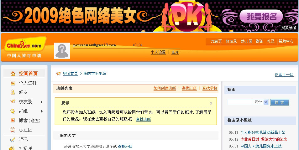
Task: Click the paper plane icon in the breadcrumb
Action: [58, 73]
